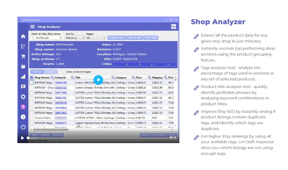Click search icon in Listing Id column
Screen dimensions: 288x170
tap(72, 77)
